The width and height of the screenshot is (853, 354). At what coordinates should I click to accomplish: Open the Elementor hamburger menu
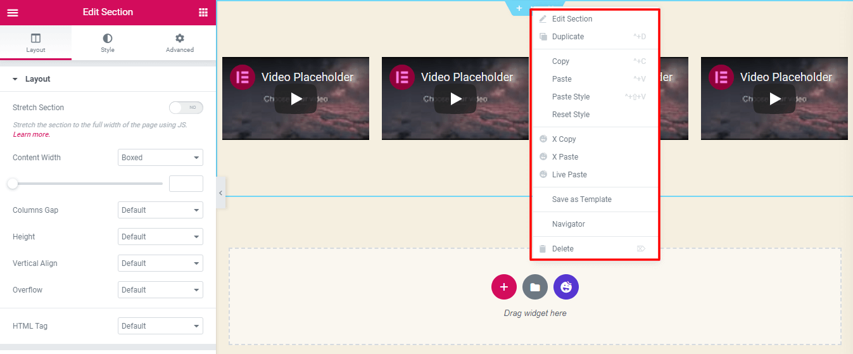pos(13,12)
